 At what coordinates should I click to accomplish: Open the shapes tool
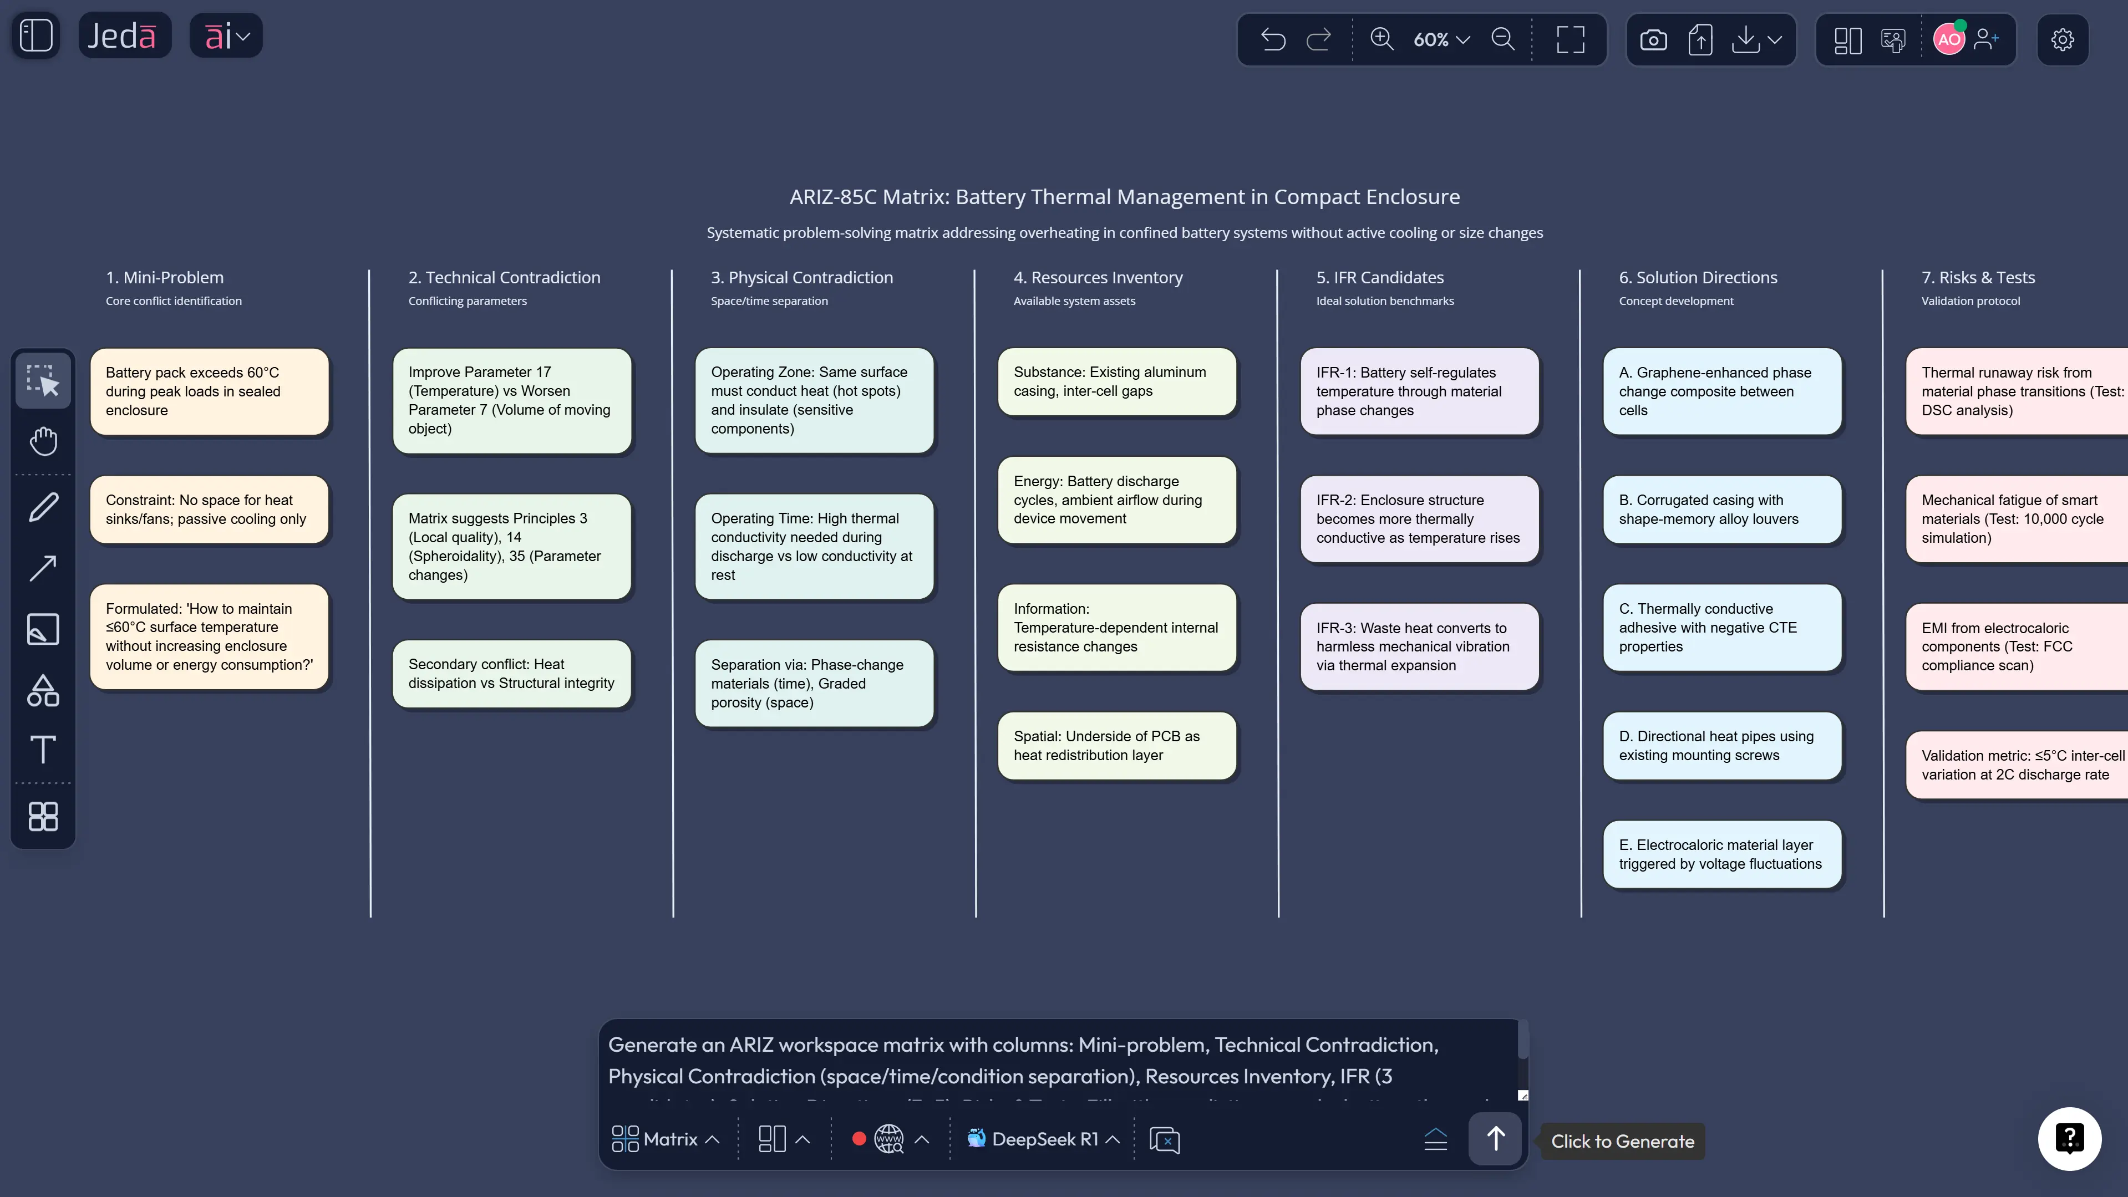tap(43, 691)
